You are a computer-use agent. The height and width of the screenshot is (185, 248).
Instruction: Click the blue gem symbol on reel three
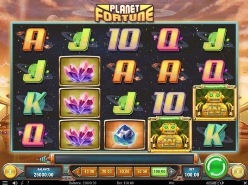125,135
